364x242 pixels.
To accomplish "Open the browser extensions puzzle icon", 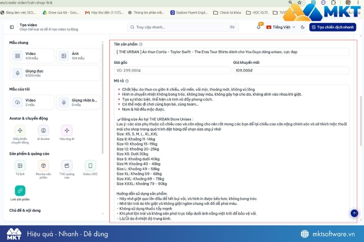I will pos(333,2).
